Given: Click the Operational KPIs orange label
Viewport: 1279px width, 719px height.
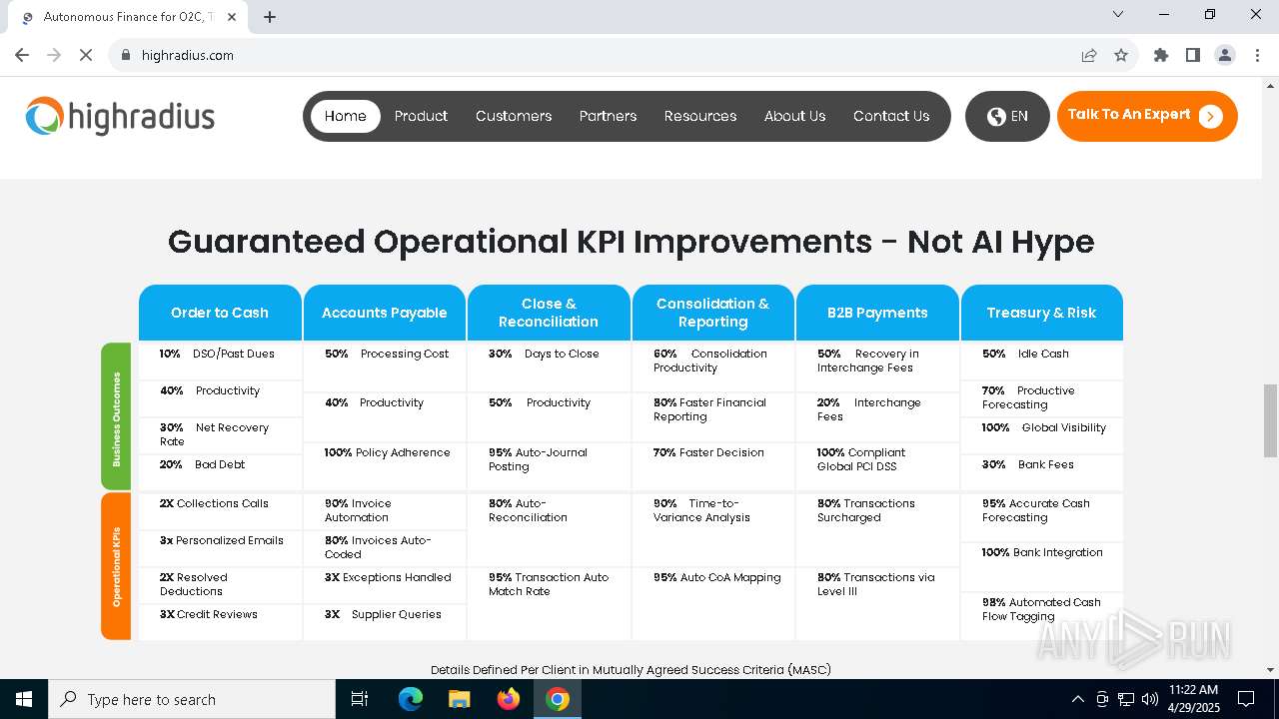Looking at the screenshot, I should point(116,566).
